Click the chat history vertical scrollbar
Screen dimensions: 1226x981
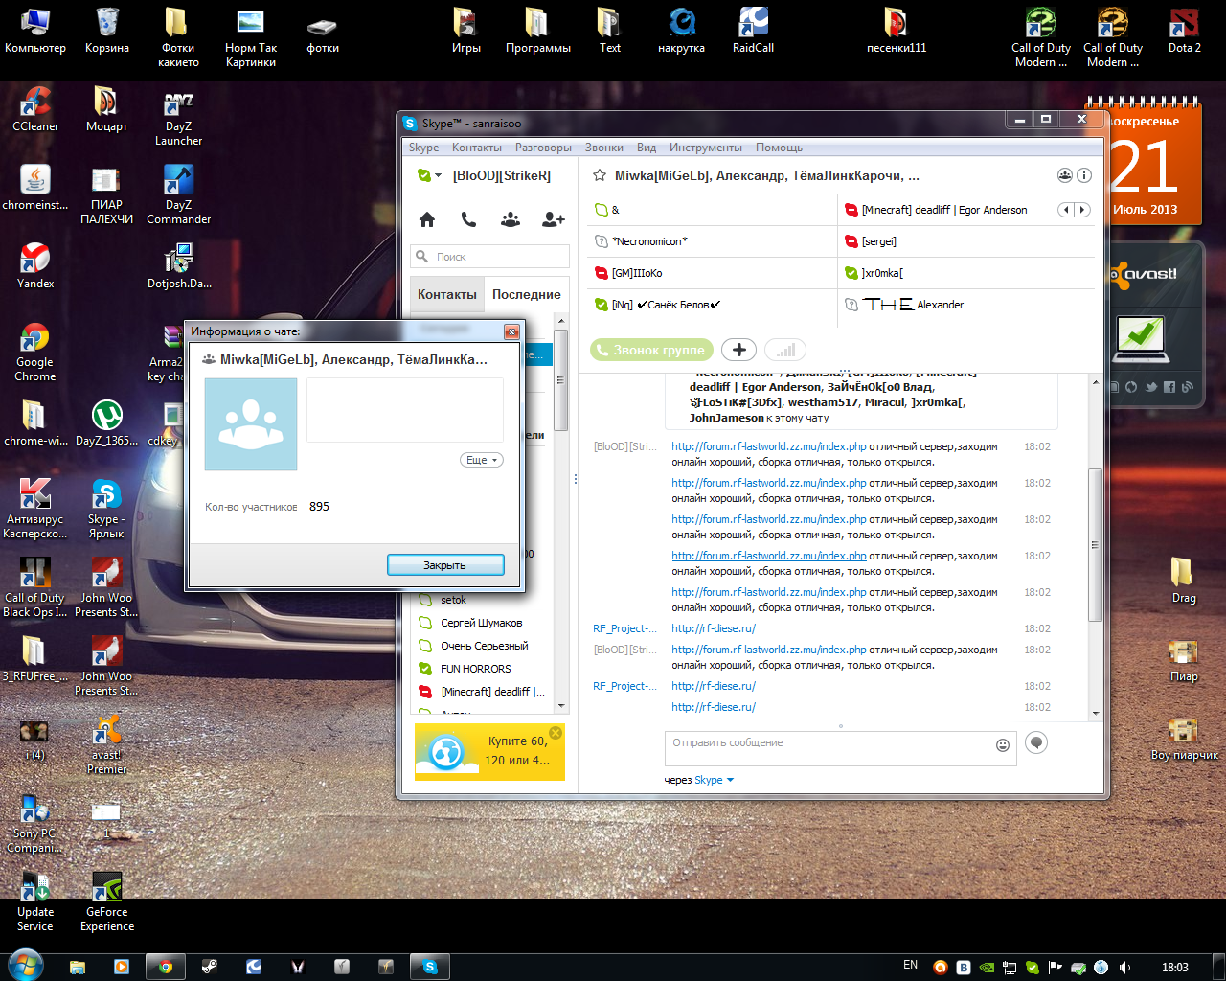click(x=1096, y=544)
